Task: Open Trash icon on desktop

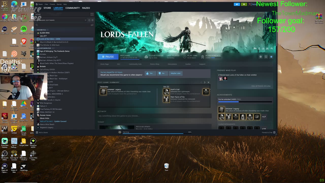Action: 166,167
